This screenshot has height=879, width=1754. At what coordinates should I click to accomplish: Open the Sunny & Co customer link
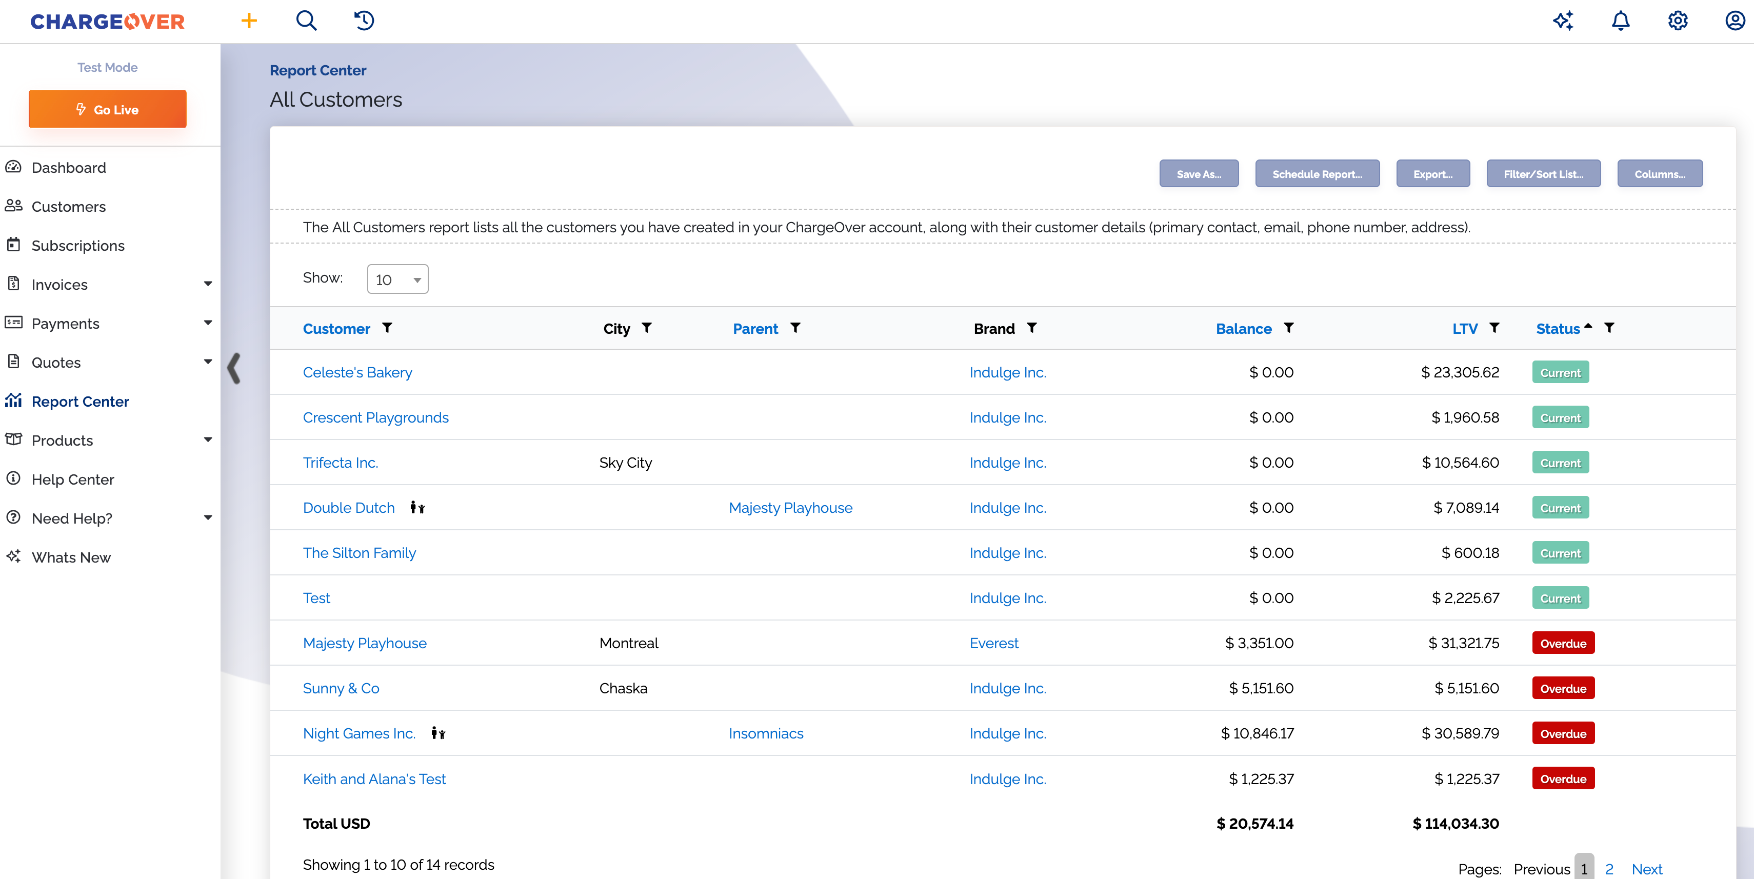(341, 688)
